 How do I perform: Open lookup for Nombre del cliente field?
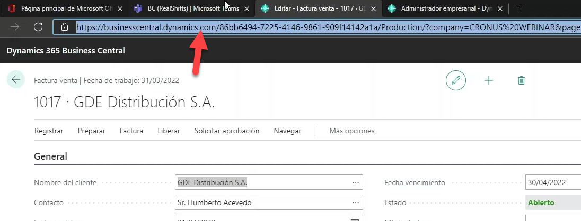pyautogui.click(x=355, y=182)
